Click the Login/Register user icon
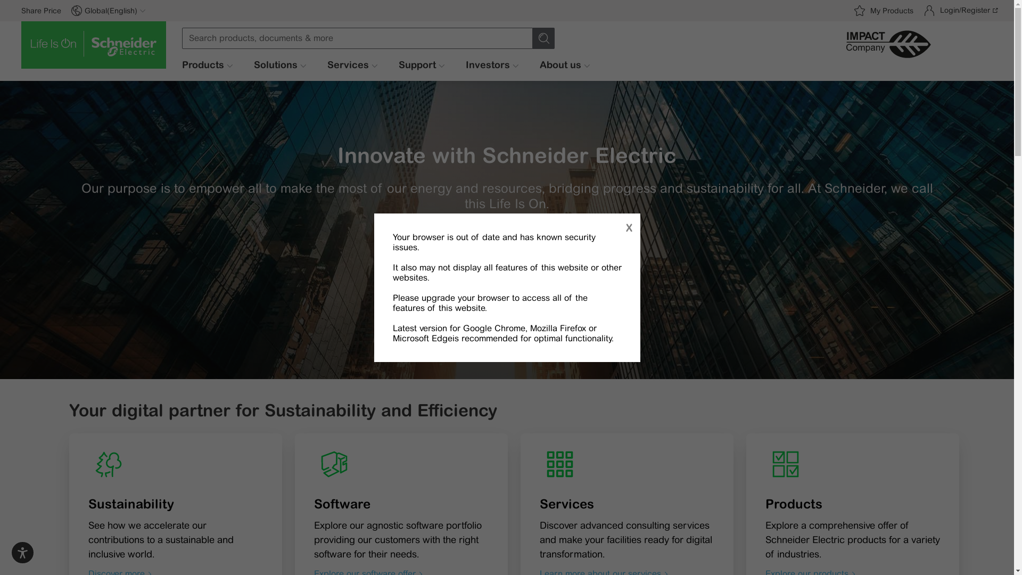Viewport: 1022px width, 575px height. pyautogui.click(x=929, y=11)
